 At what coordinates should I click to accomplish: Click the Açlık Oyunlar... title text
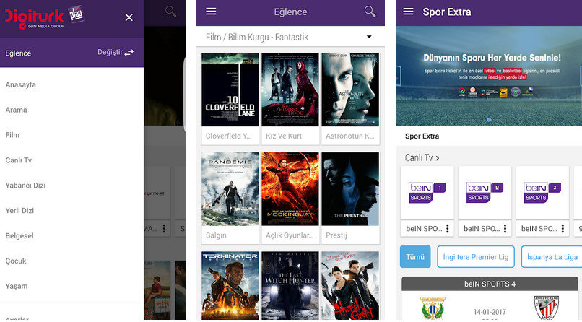[290, 235]
